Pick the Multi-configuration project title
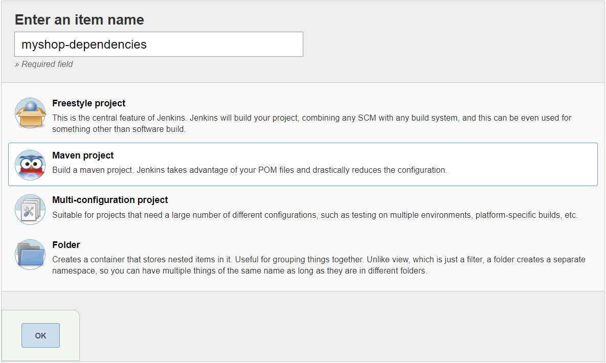The width and height of the screenshot is (606, 363). (x=110, y=200)
